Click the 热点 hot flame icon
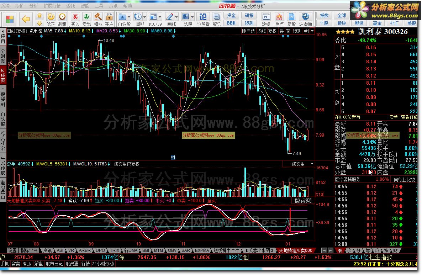Screen dimensions: 422x275 279,17
